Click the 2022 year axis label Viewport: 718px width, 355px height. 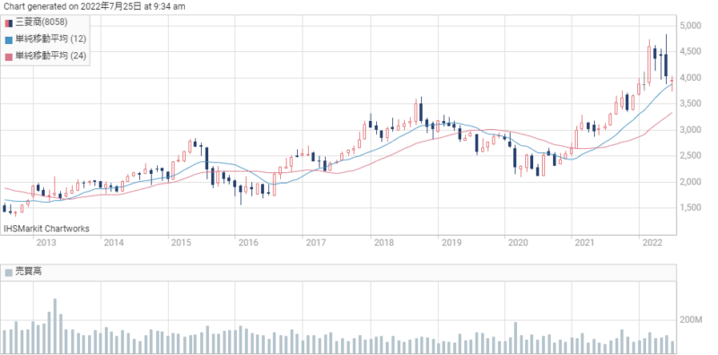(652, 243)
